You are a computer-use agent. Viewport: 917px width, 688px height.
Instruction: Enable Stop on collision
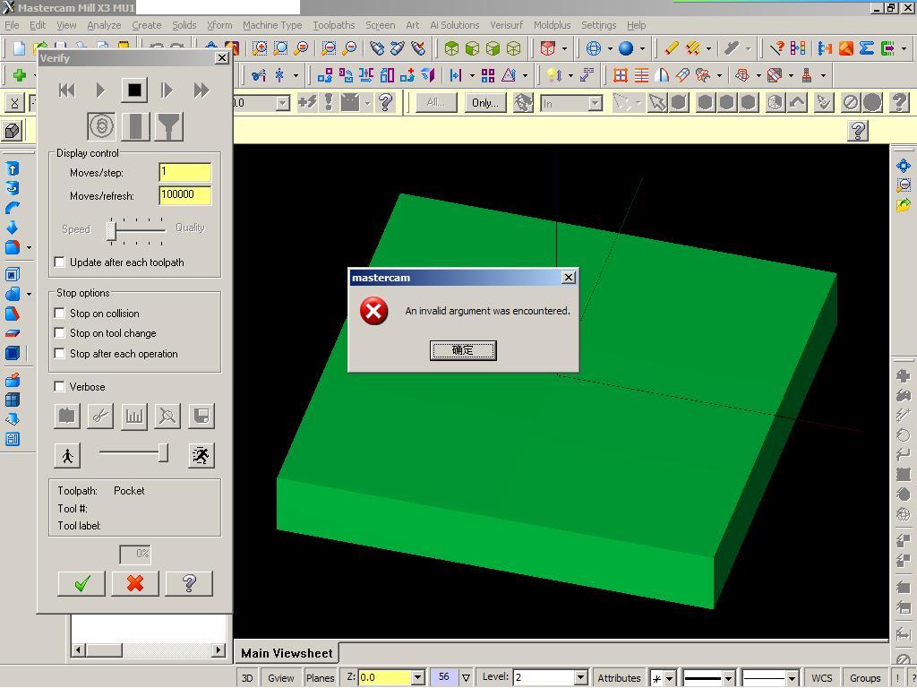point(59,313)
